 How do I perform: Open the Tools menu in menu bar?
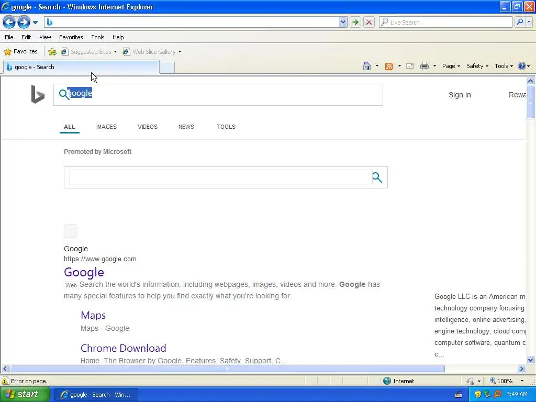[x=98, y=37]
